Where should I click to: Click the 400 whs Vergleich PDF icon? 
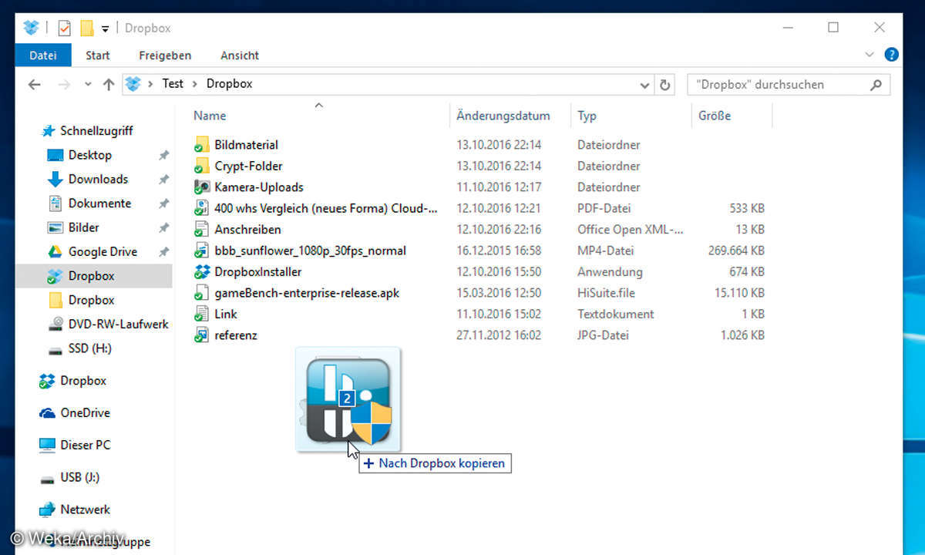pos(201,208)
